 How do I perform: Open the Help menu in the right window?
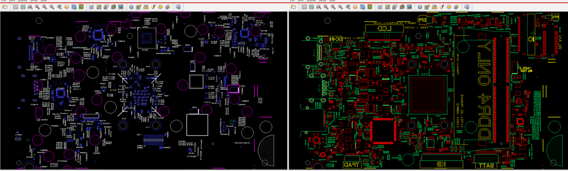coord(332,1)
